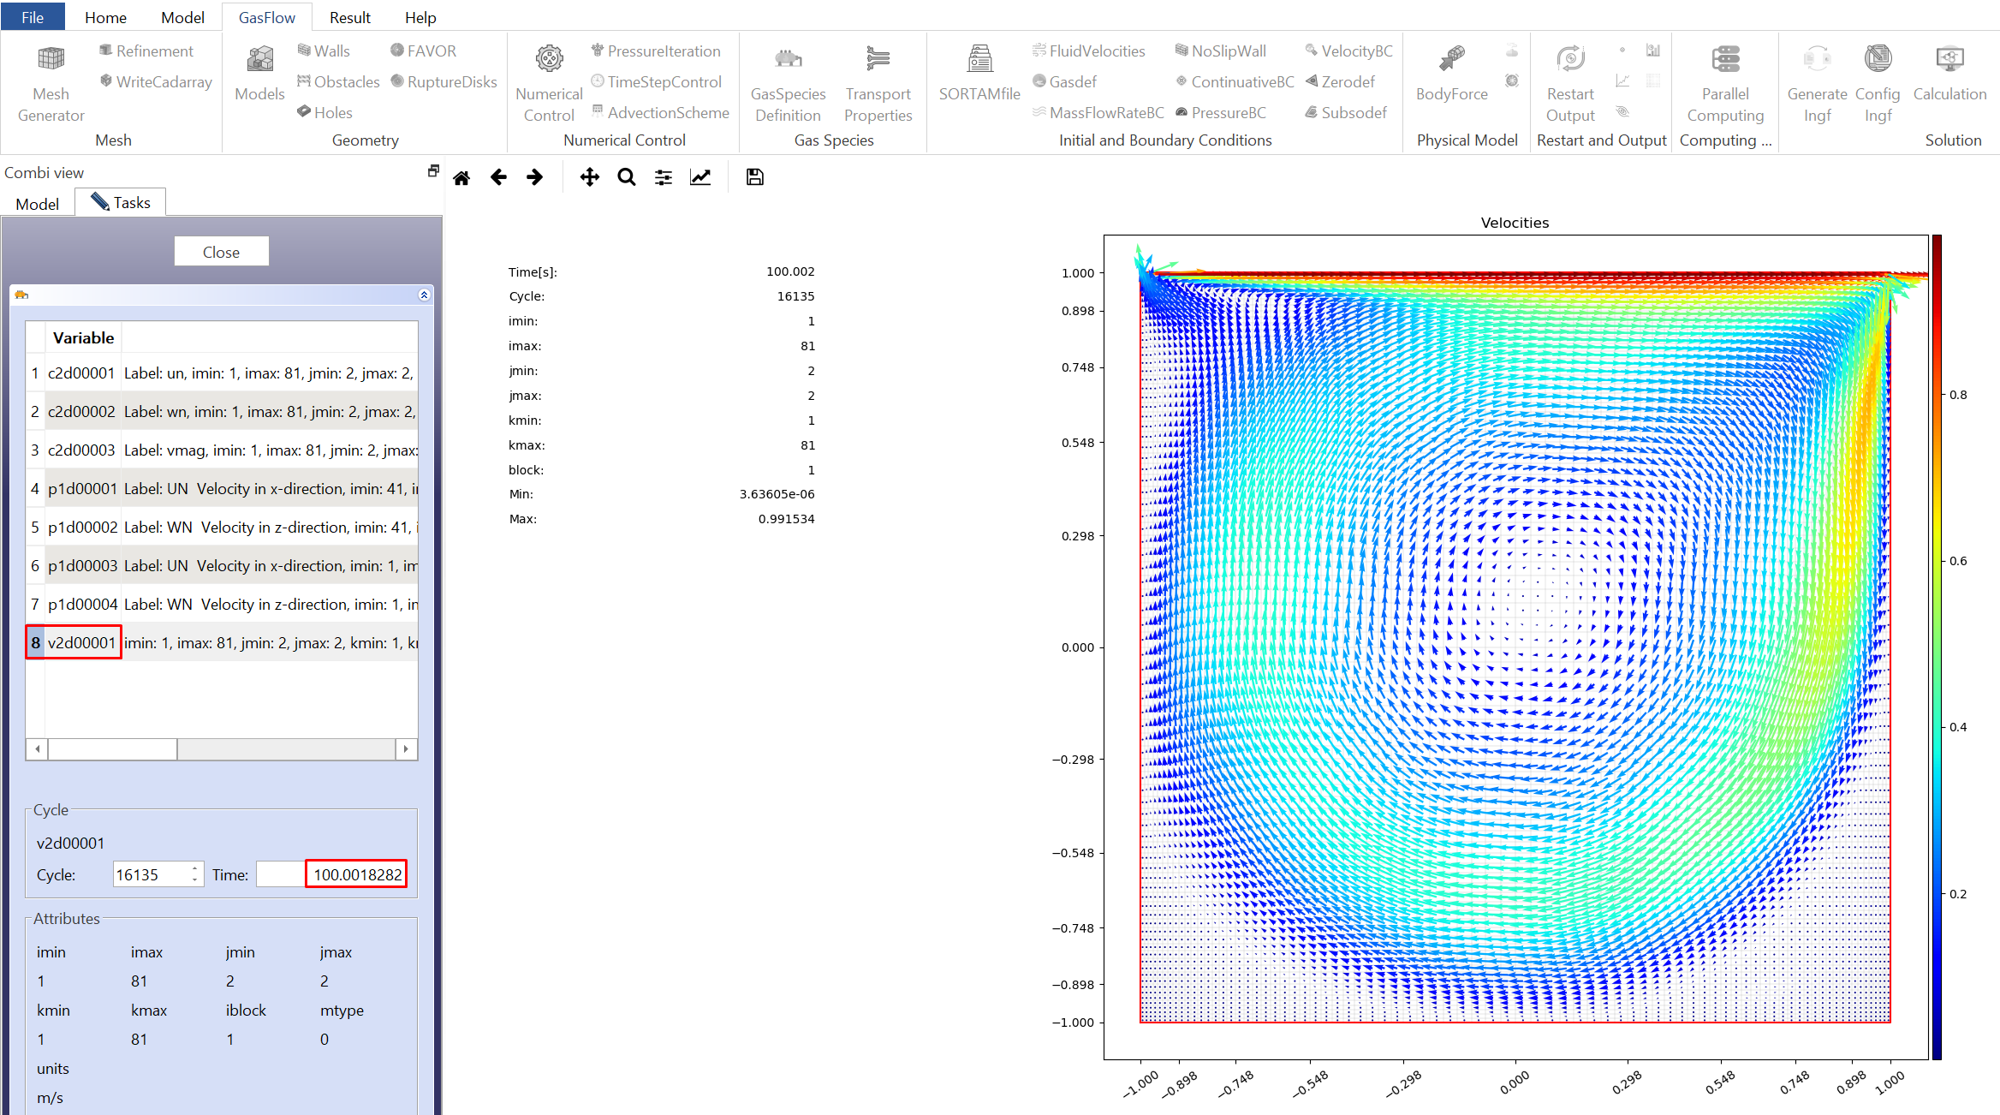This screenshot has height=1115, width=2000.
Task: Click the PressureIteration option
Action: tap(656, 51)
